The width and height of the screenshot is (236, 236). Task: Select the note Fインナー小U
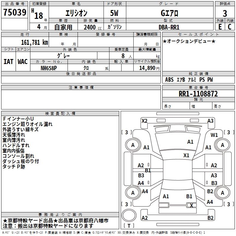click(18, 119)
